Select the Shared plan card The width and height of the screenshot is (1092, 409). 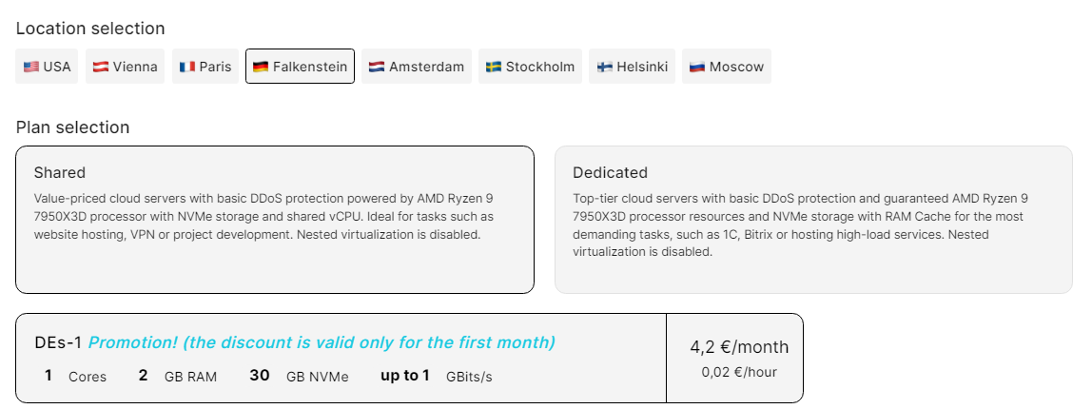(274, 219)
